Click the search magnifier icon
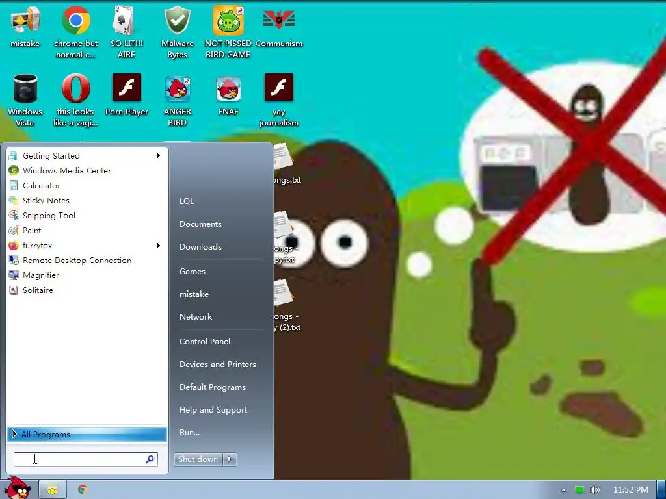666x499 pixels. pos(150,459)
